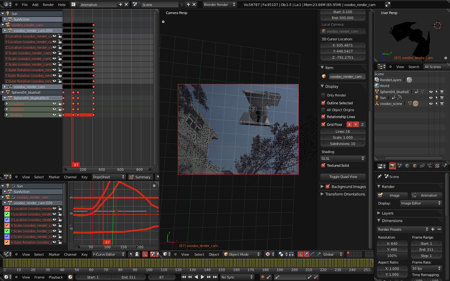Screen dimensions: 450x281
Task: Disable the Relationship Lines checkbox
Action: pyautogui.click(x=323, y=117)
